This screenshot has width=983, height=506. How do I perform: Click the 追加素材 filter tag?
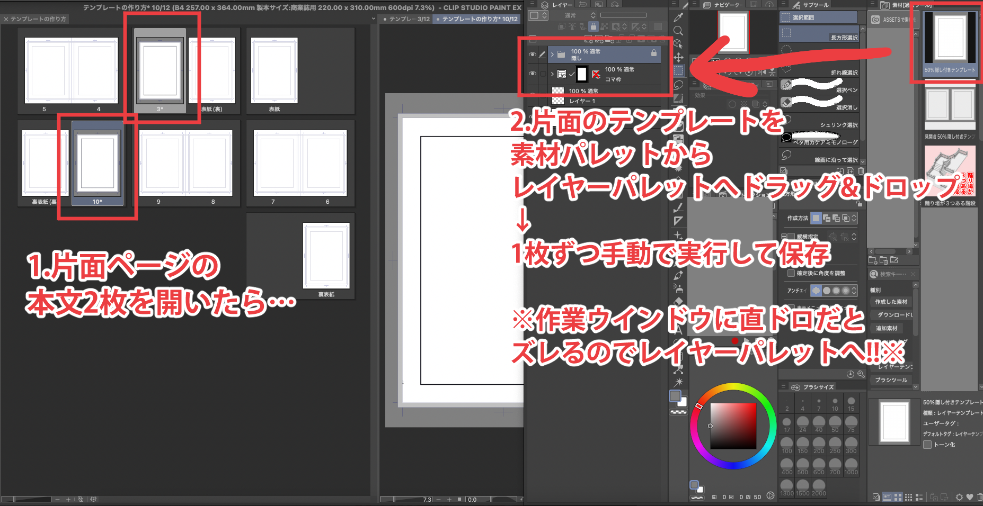click(887, 328)
